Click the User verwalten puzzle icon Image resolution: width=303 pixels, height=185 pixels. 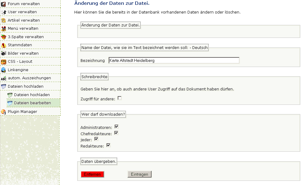click(x=4, y=12)
